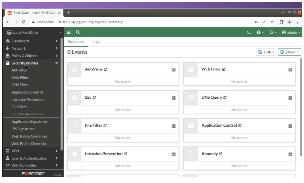Open Anomaly logs via external link icon

[220, 154]
